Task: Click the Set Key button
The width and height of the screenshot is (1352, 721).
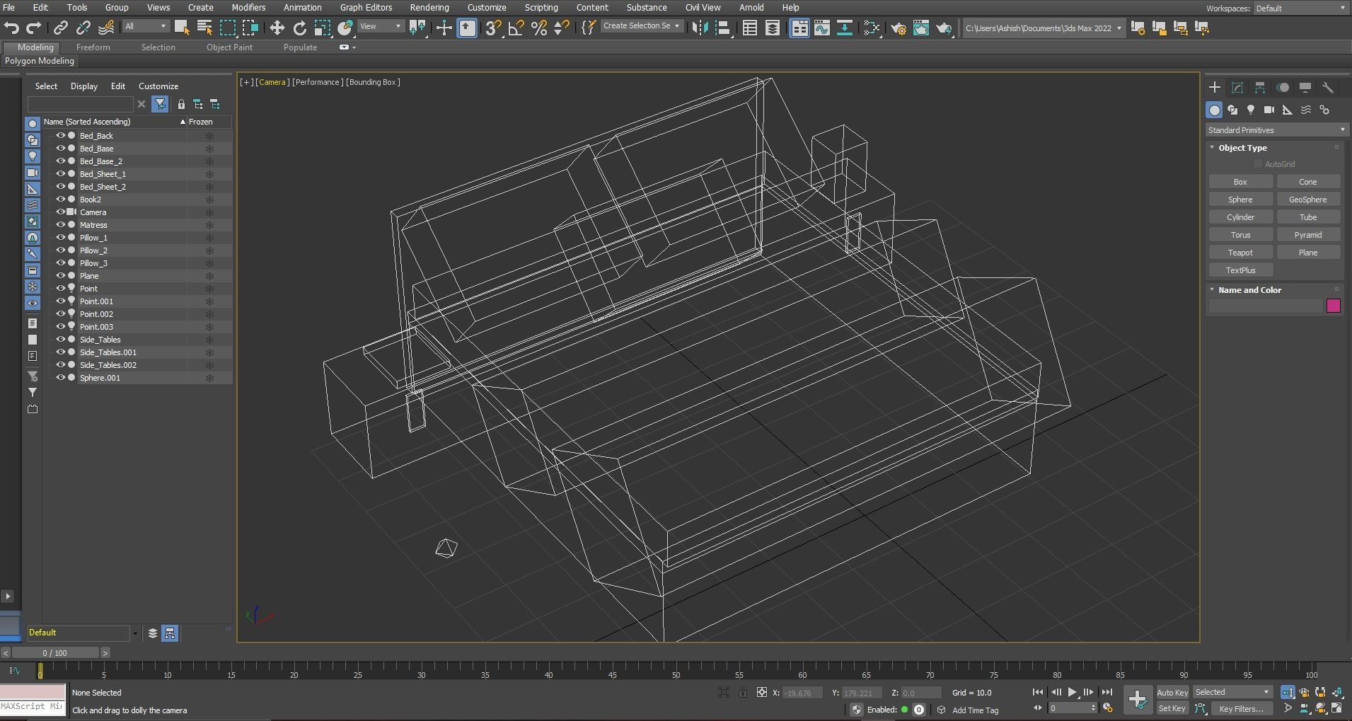Action: [1172, 708]
